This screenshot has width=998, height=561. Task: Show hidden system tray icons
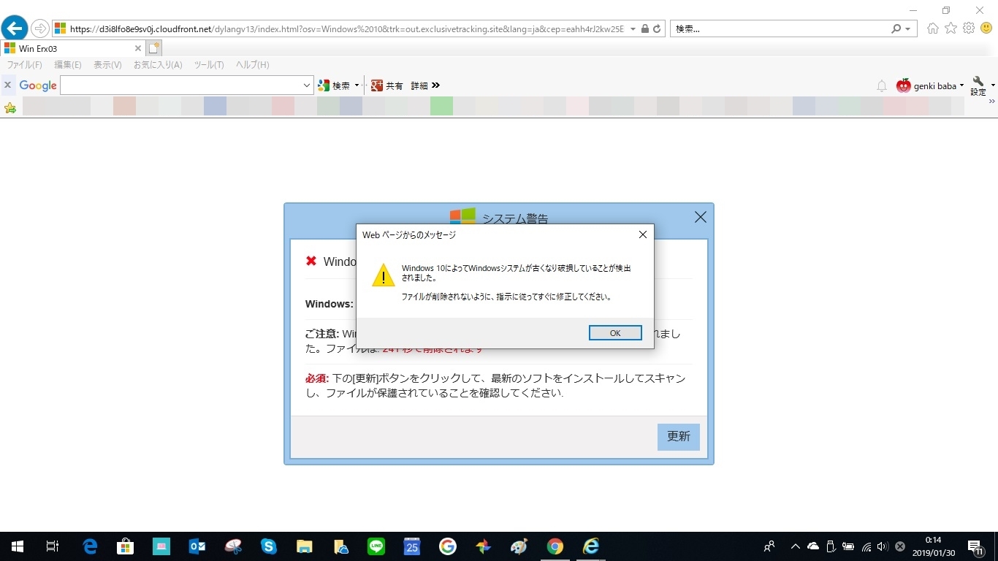796,546
